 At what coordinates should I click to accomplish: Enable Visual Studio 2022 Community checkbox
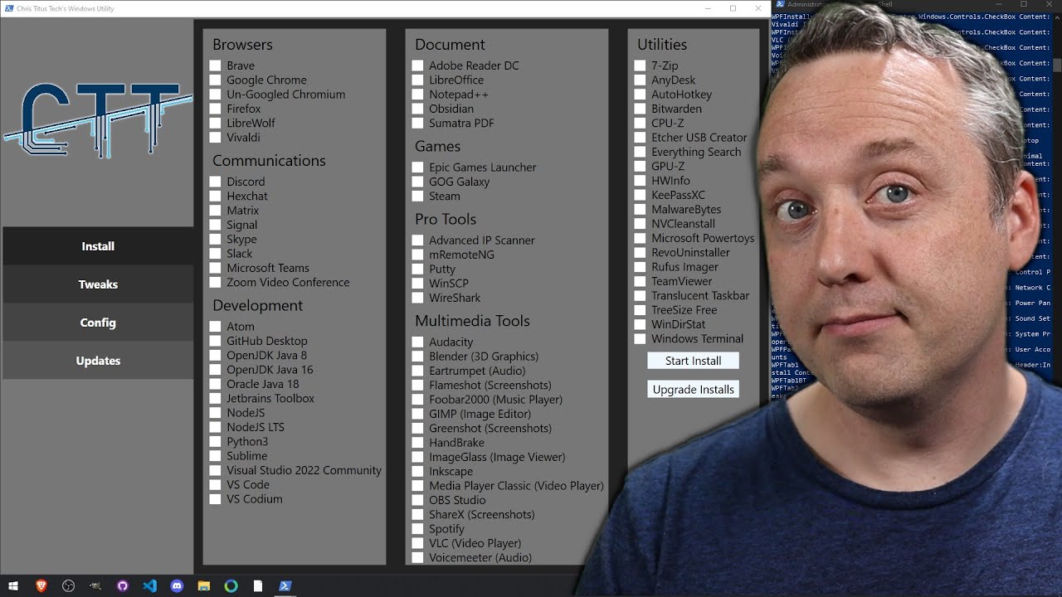(216, 470)
